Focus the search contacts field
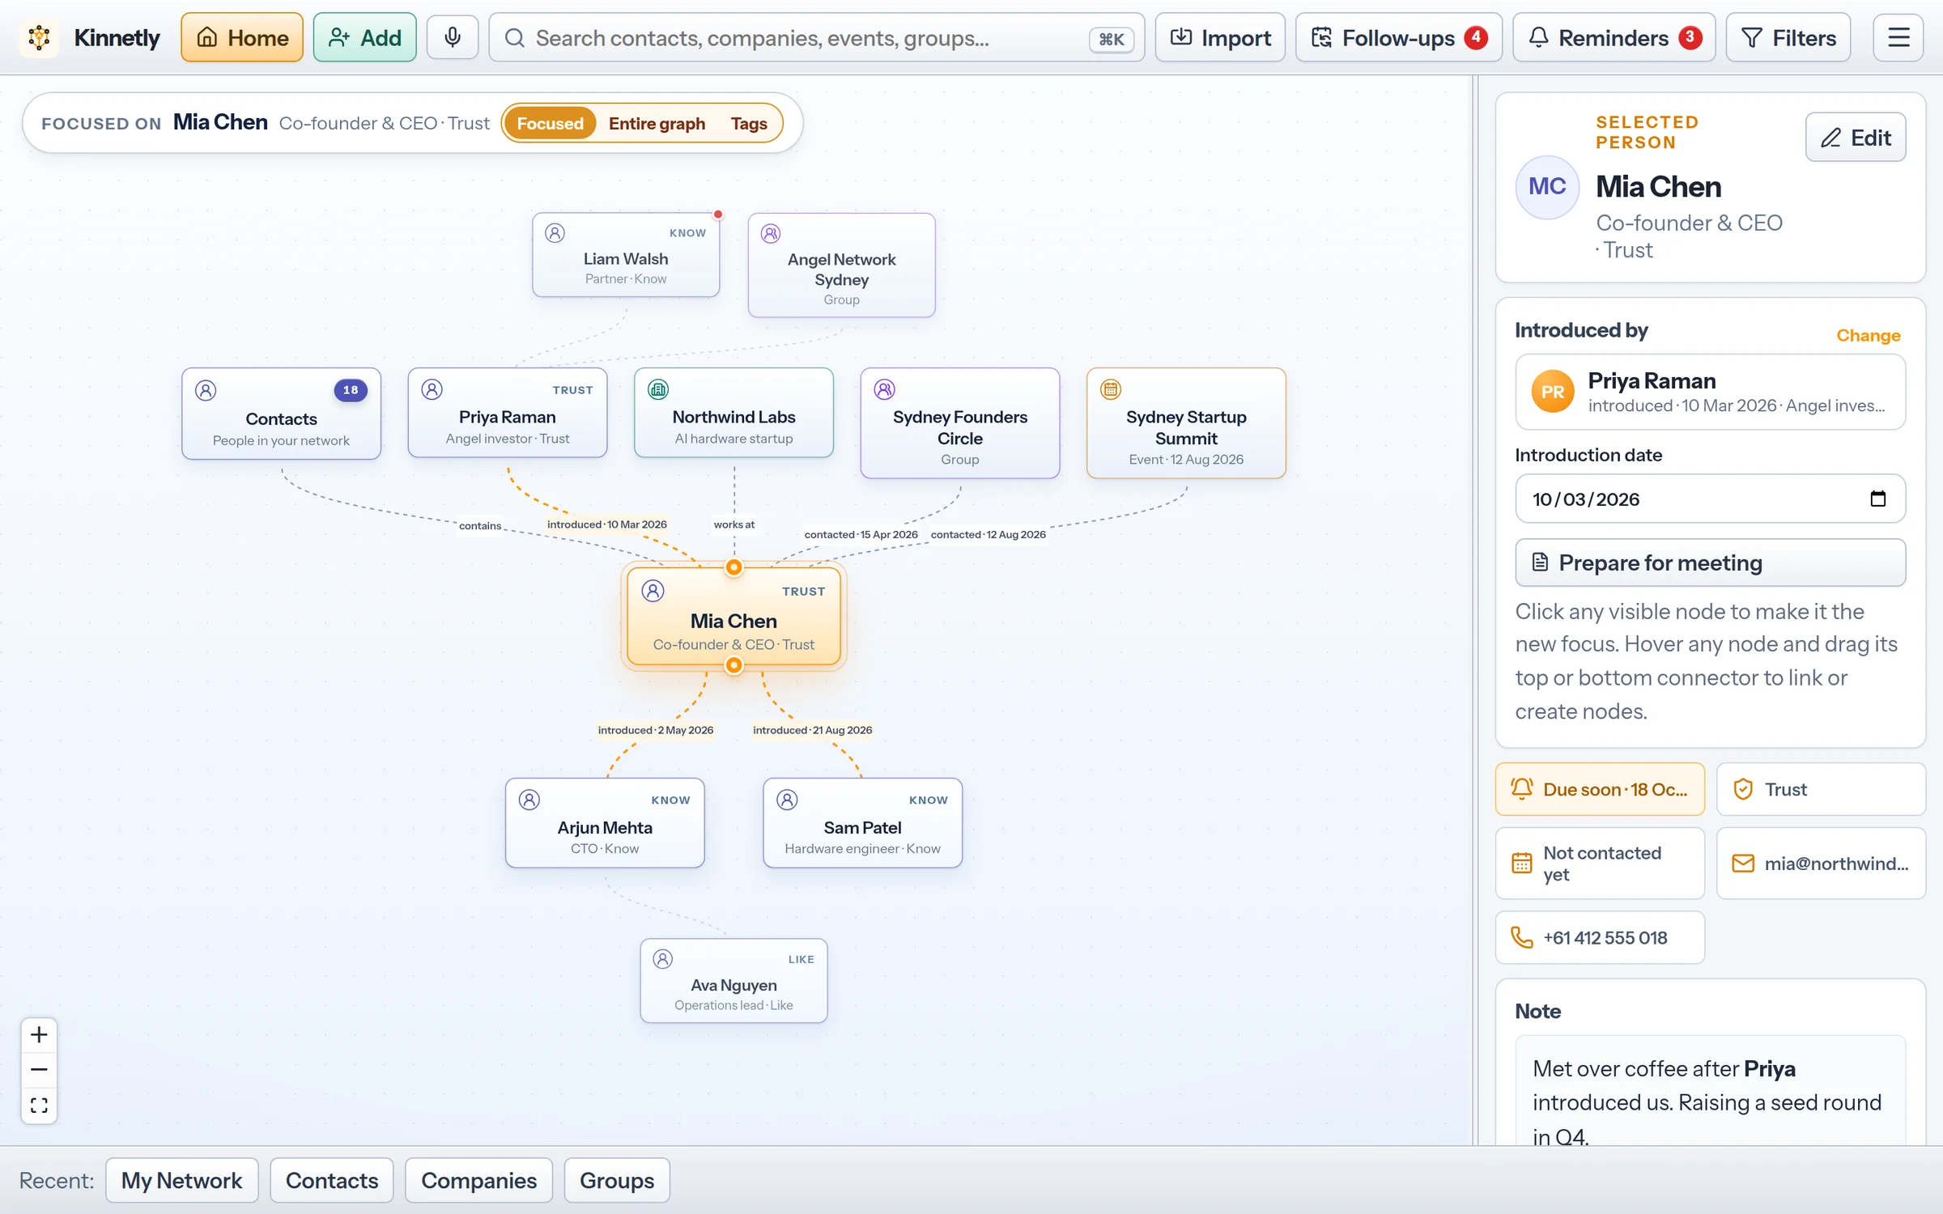The image size is (1943, 1214). point(816,37)
